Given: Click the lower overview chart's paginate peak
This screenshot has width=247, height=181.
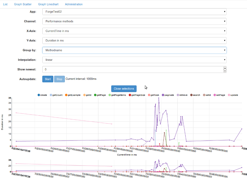Looking at the screenshot, I should pyautogui.click(x=159, y=160).
